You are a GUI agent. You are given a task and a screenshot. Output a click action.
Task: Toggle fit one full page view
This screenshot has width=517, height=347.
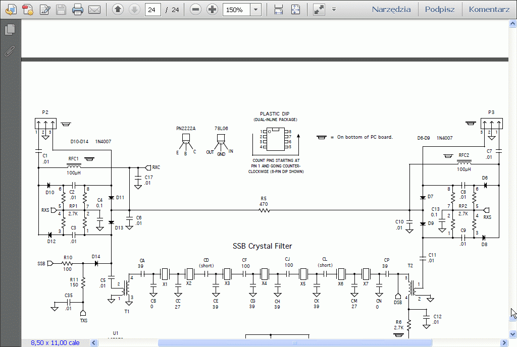pos(295,9)
